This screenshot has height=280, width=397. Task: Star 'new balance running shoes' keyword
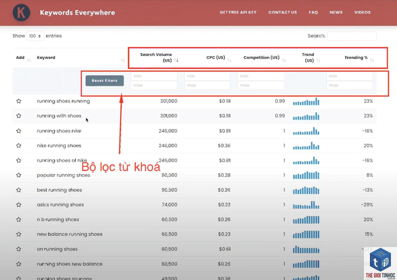tap(19, 234)
